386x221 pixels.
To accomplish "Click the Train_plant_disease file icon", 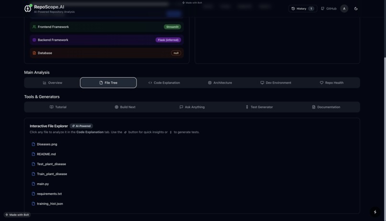I will pos(33,174).
